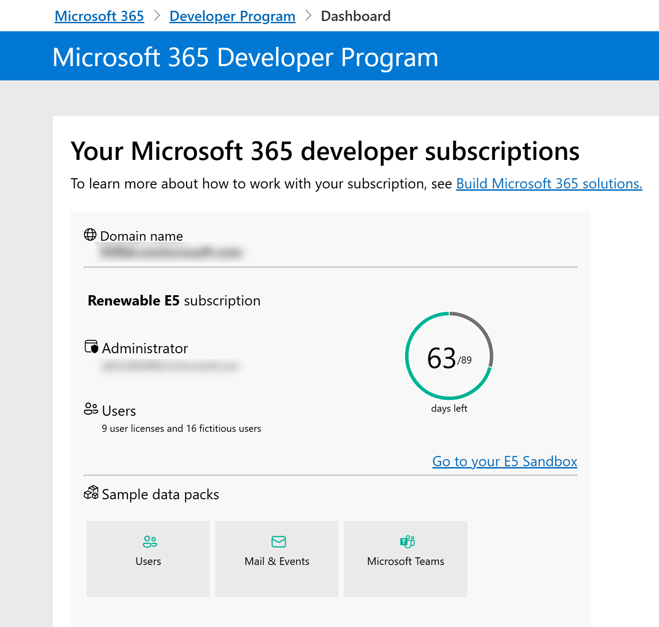
Task: Click the Users people icon above license count
Action: click(91, 409)
